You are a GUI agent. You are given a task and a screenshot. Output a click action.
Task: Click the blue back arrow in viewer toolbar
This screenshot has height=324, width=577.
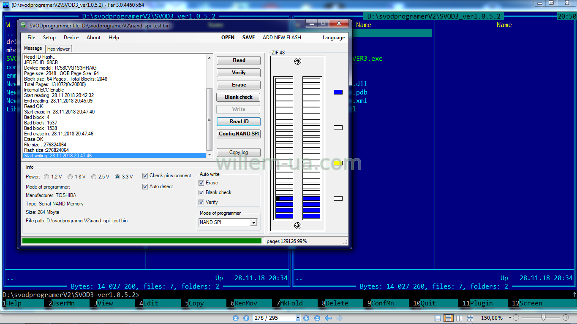pyautogui.click(x=328, y=318)
